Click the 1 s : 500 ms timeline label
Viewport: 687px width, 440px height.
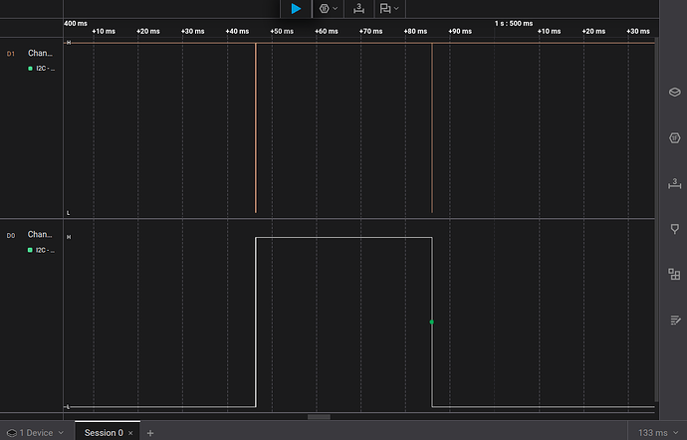514,23
